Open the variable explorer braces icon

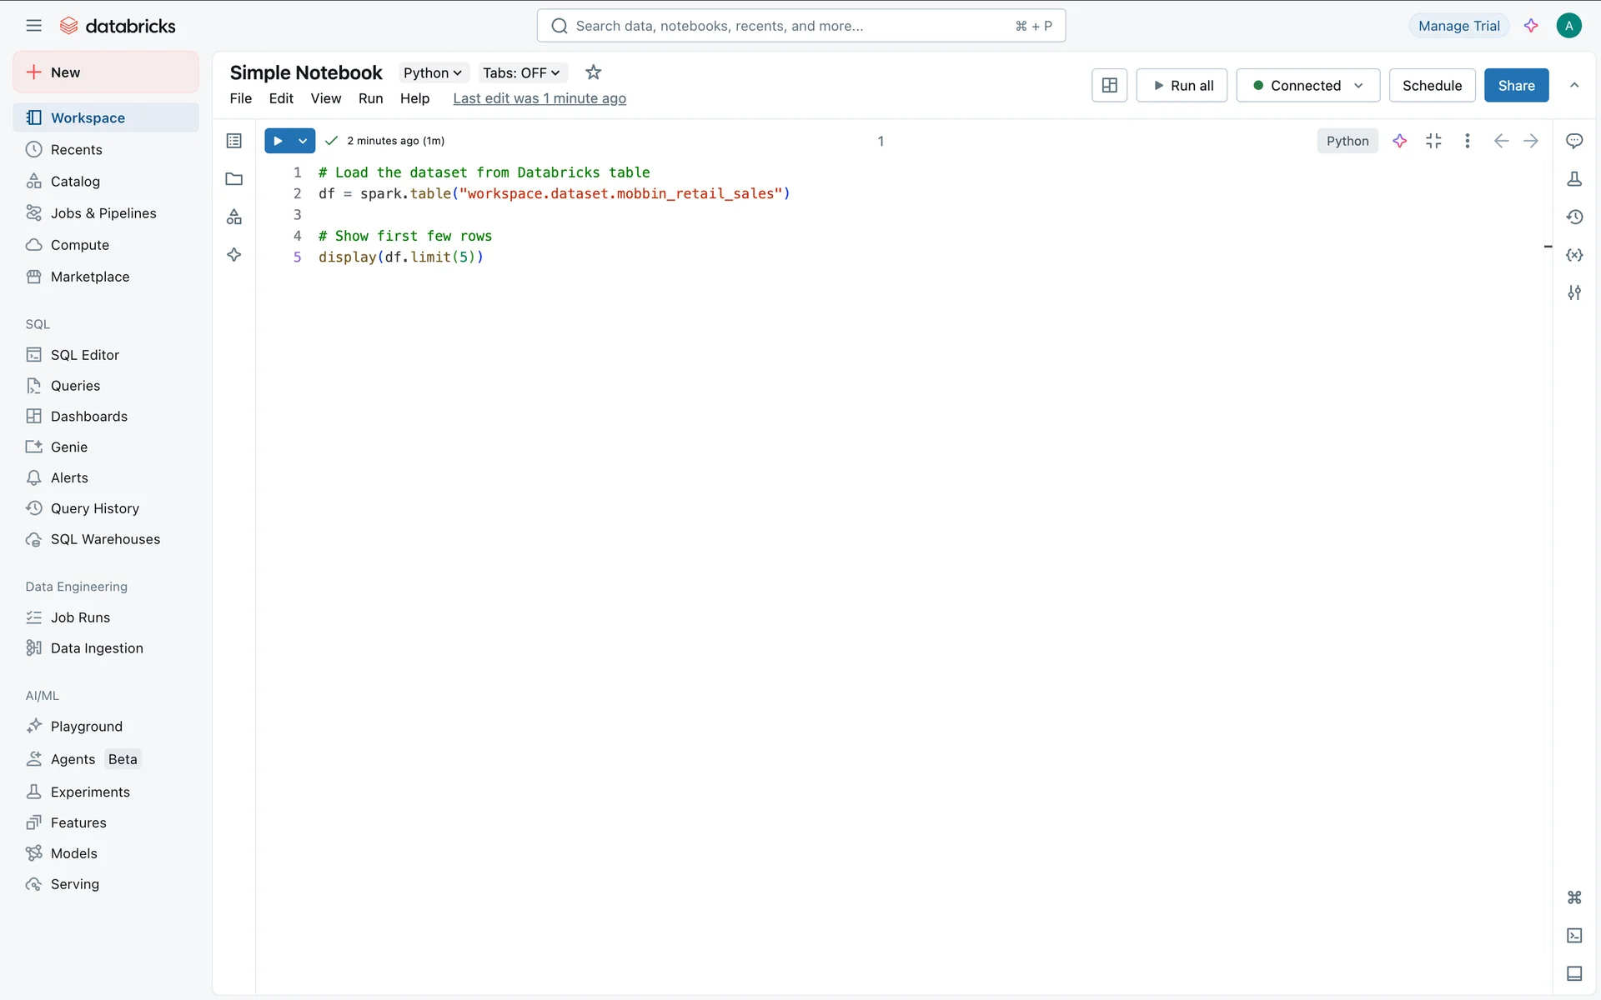1574,255
